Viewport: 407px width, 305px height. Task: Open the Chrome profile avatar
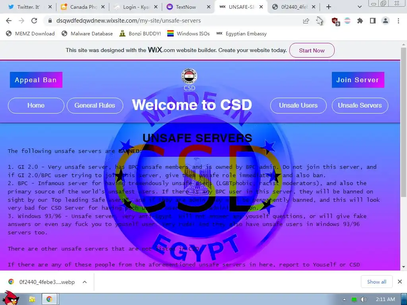pyautogui.click(x=386, y=21)
